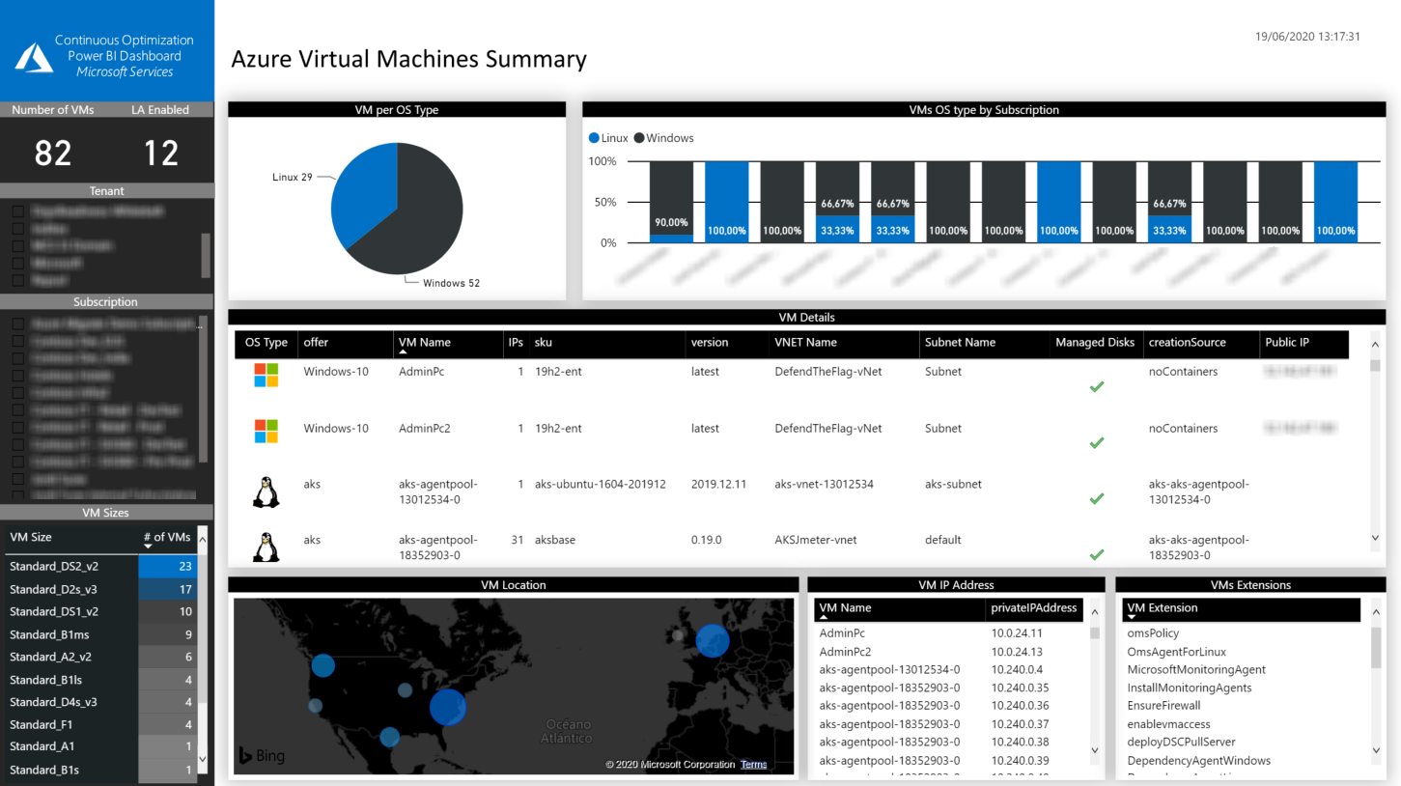This screenshot has height=786, width=1401.
Task: Click the Windows logo icon in AdminPc row
Action: tap(266, 375)
